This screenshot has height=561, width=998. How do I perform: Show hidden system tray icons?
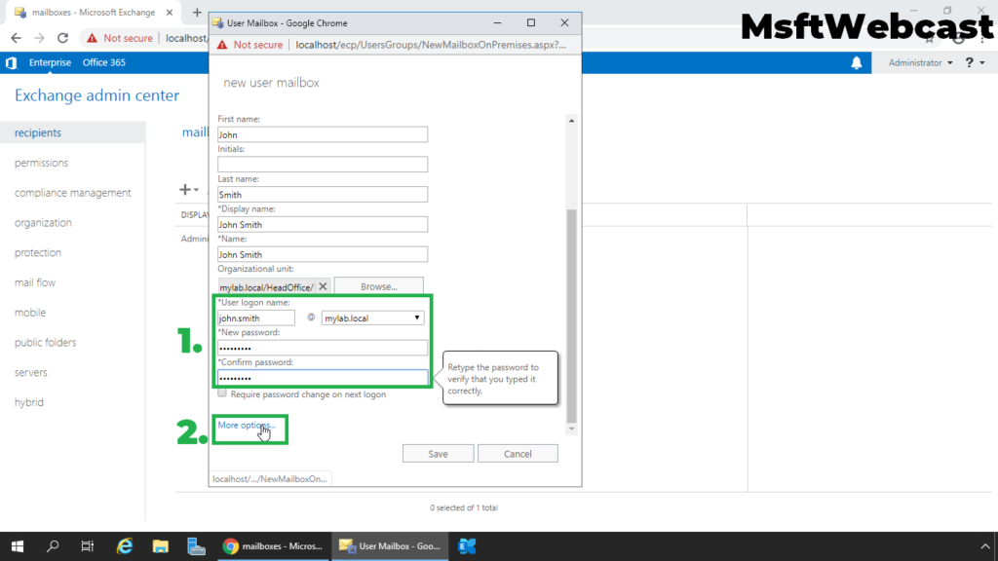[985, 545]
